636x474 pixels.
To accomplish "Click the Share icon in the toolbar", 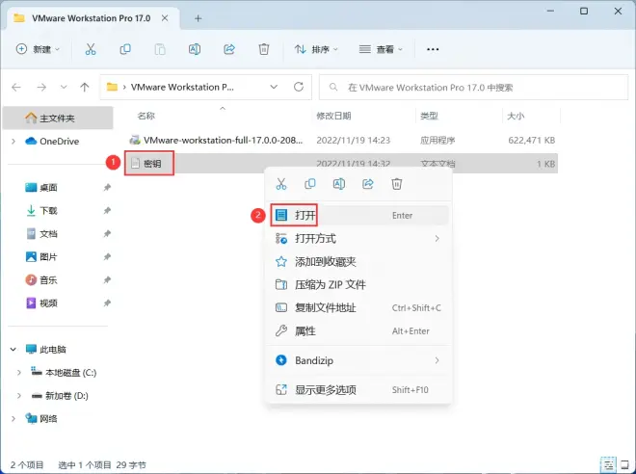I will (x=229, y=49).
